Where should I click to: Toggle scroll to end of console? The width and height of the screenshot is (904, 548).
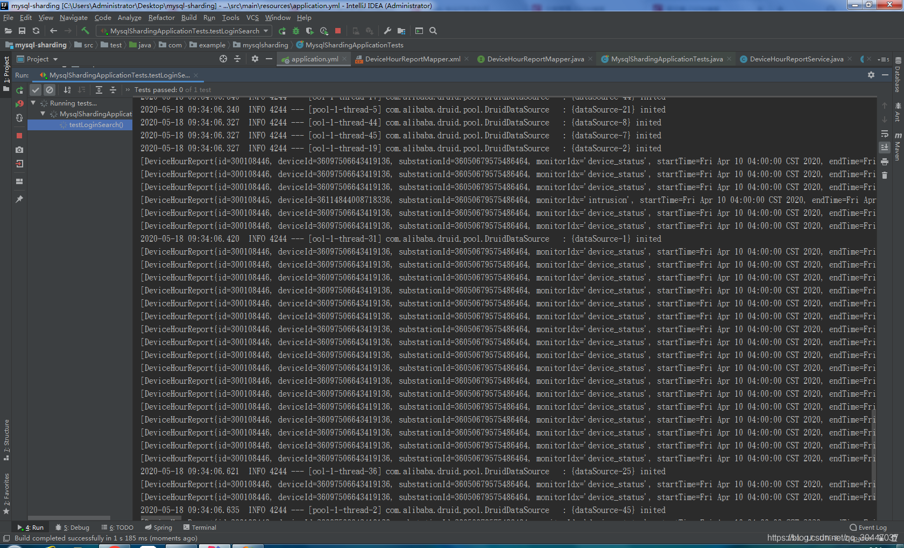885,147
